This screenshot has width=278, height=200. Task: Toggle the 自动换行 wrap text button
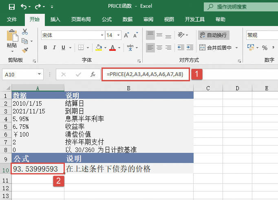(x=213, y=35)
